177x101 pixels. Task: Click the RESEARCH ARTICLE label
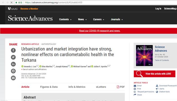[30, 44]
